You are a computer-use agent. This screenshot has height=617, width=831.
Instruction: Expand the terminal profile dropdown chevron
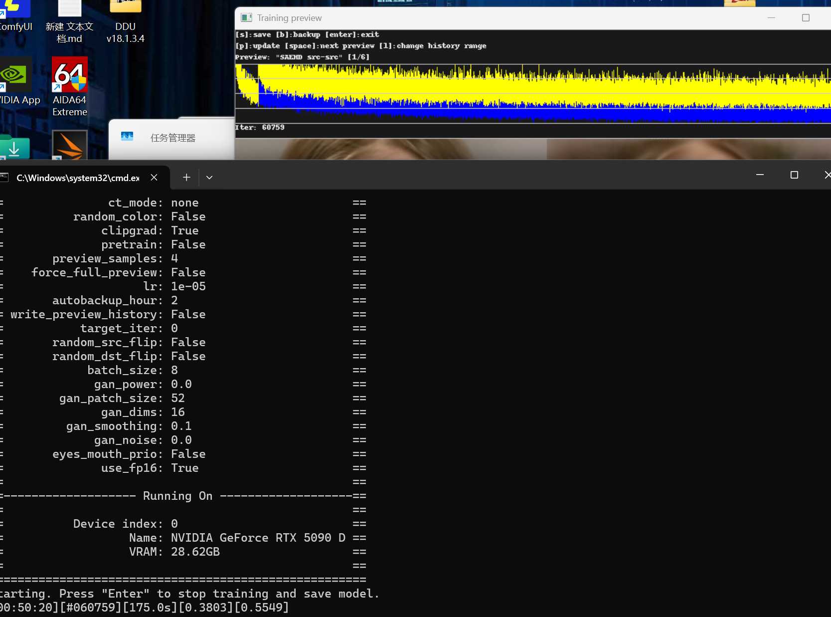click(209, 178)
